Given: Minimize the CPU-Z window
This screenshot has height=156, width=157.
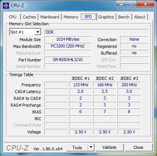Looking at the screenshot, I should coord(121,4).
